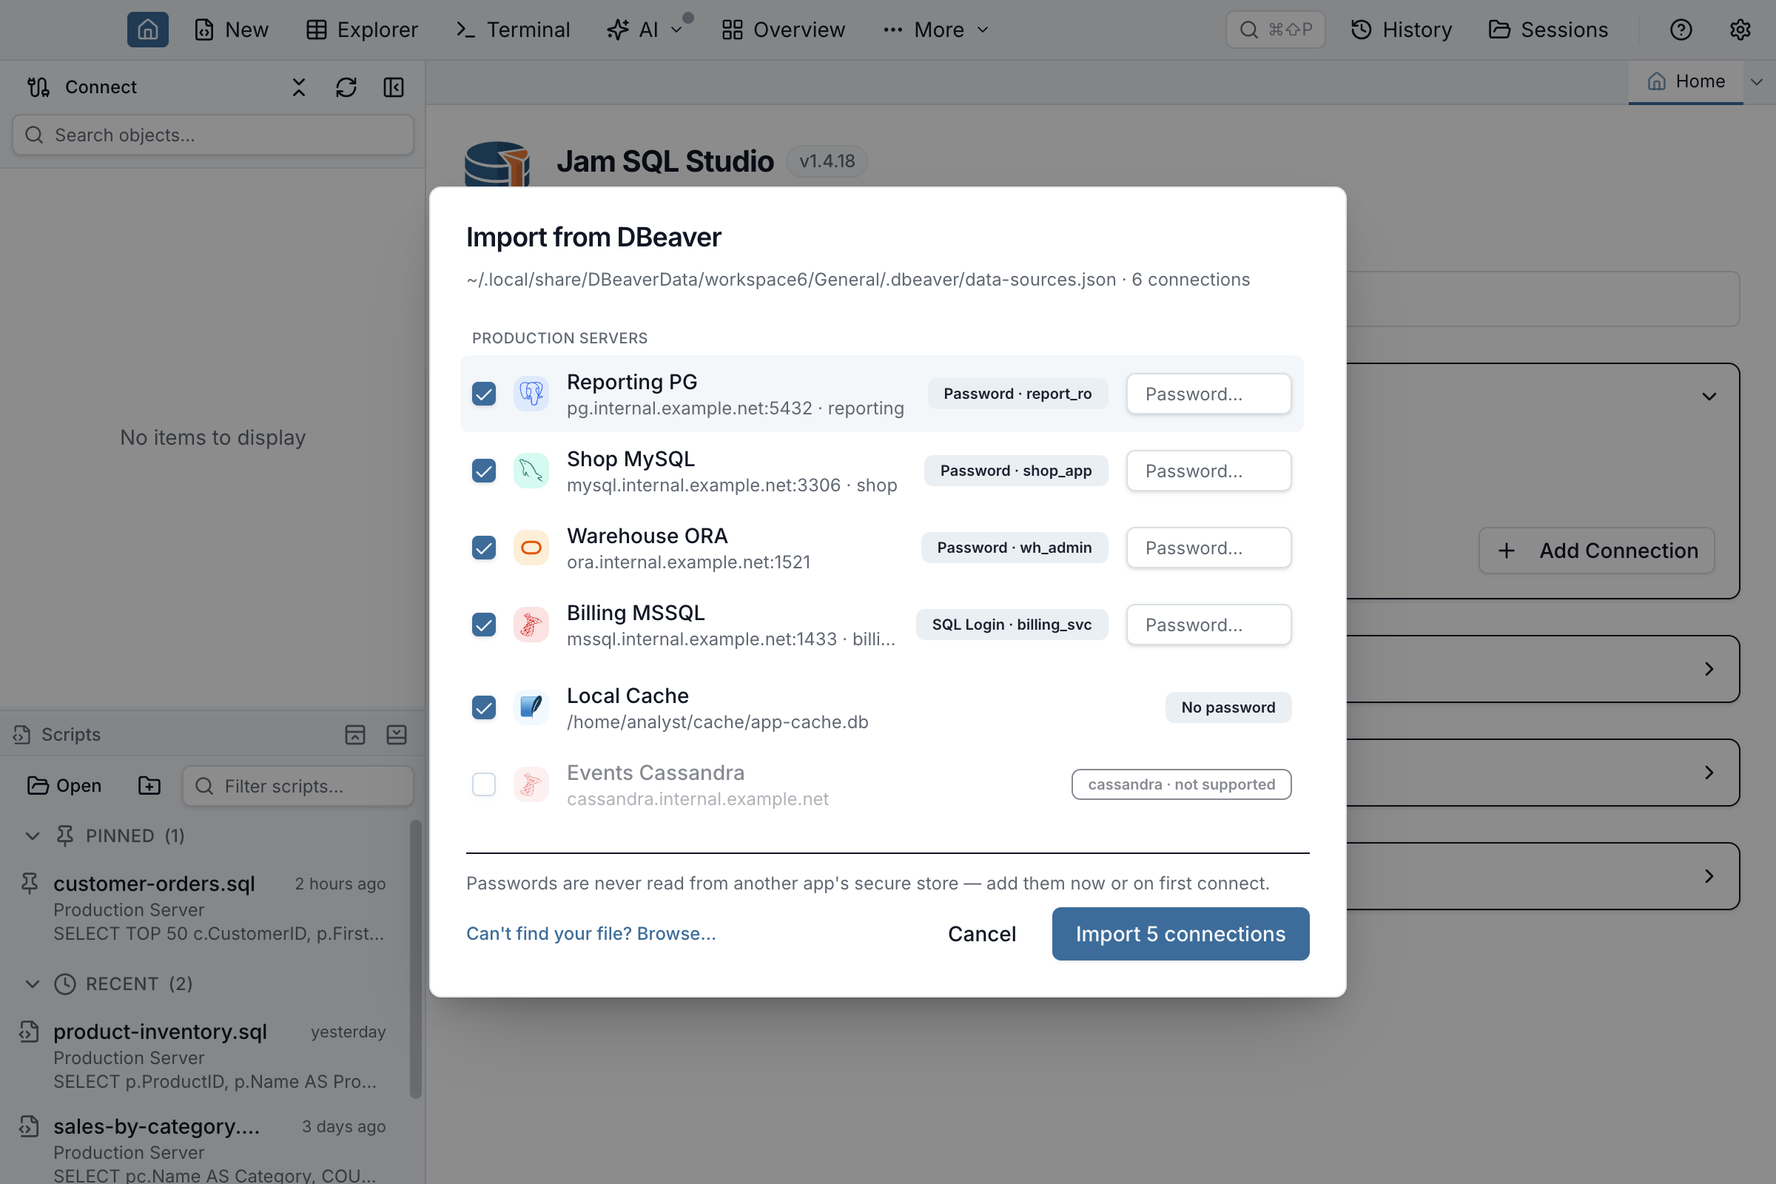Click the Events Cassandra database icon

pos(531,784)
